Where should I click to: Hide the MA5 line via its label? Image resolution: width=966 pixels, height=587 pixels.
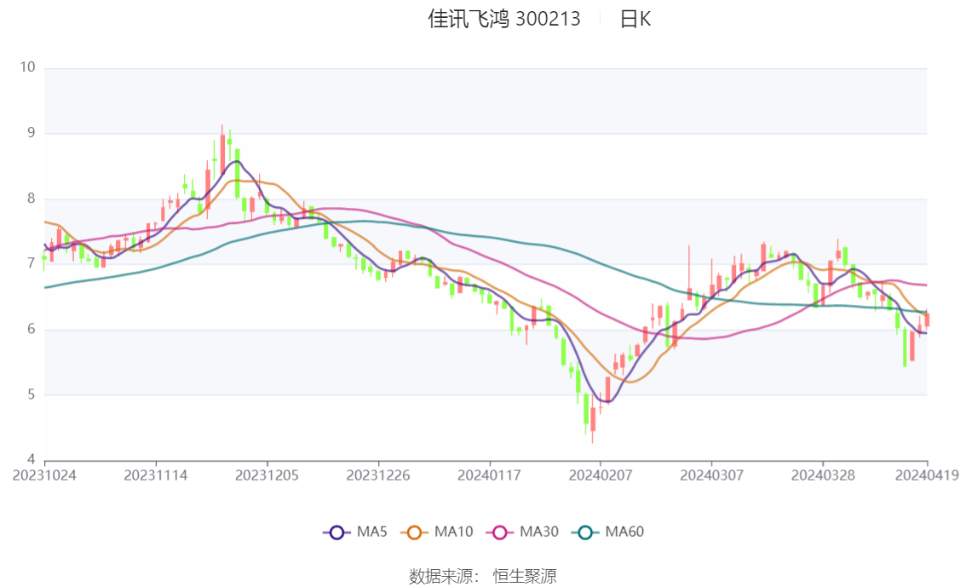pos(372,532)
